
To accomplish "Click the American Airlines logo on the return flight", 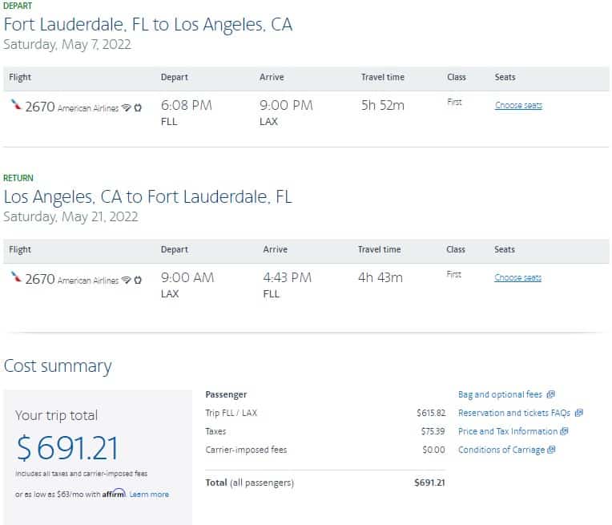I will click(17, 278).
